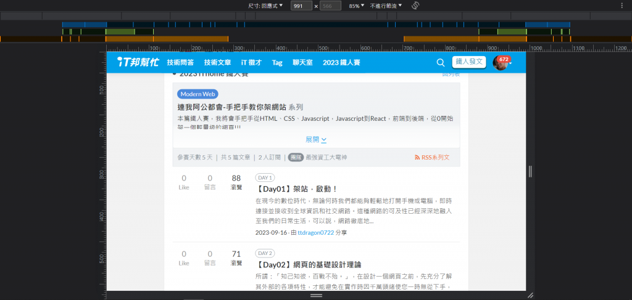
Task: Click the 最強資工大電神 team name
Action: [326, 157]
